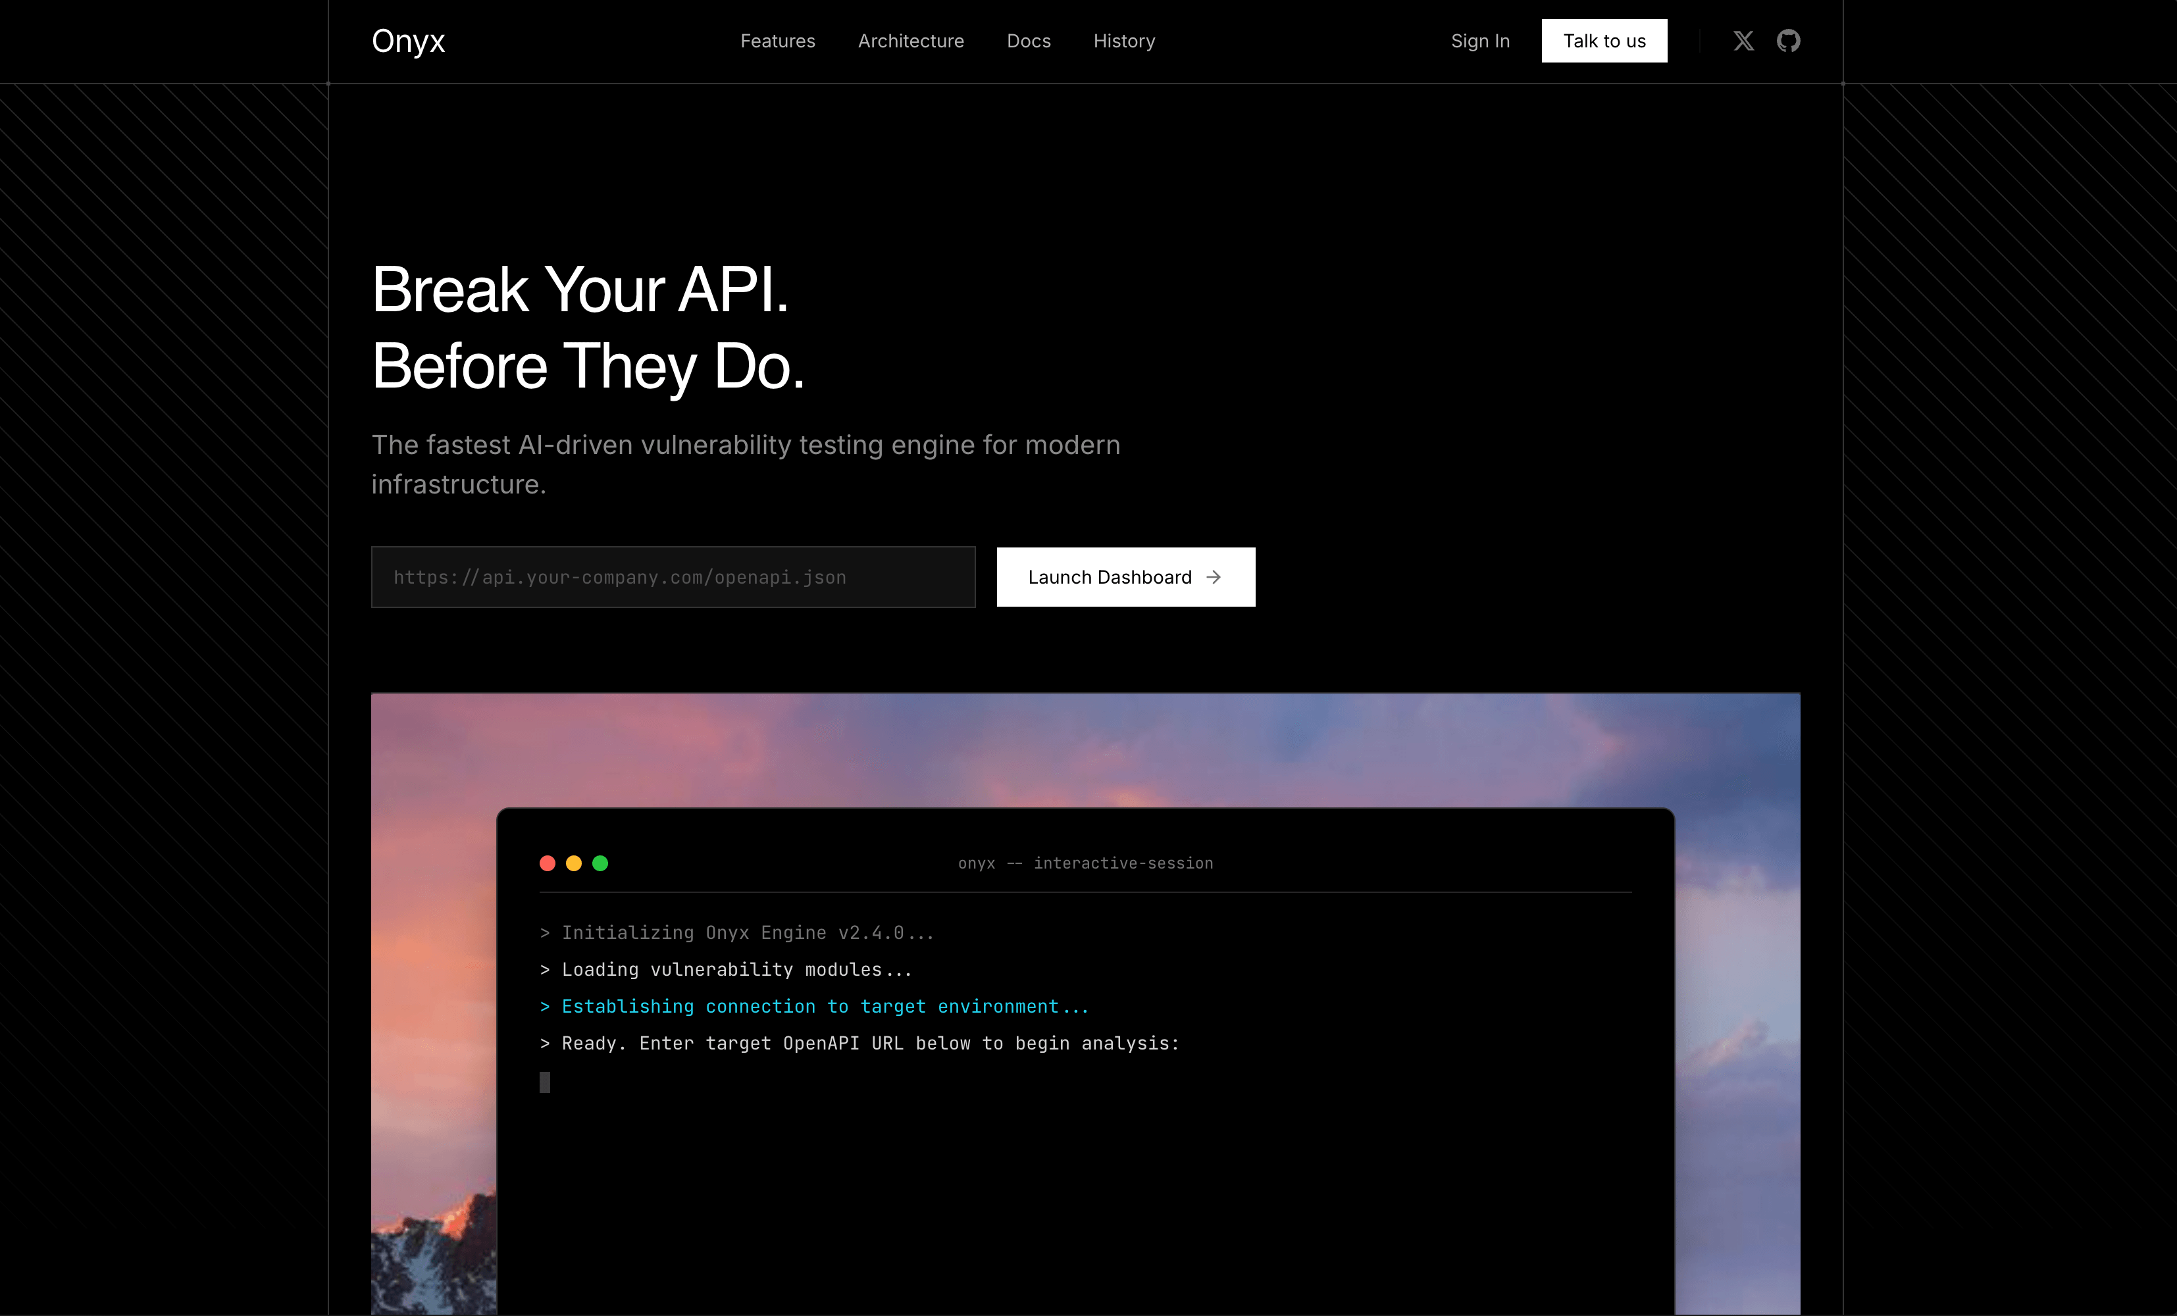Open the X (Twitter) profile icon

click(1743, 41)
